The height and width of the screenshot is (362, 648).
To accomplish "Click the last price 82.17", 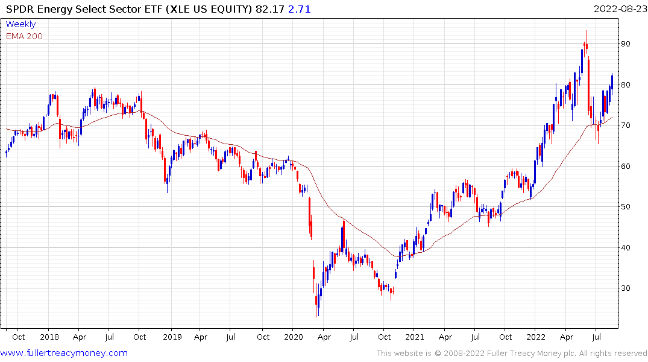I will click(270, 8).
